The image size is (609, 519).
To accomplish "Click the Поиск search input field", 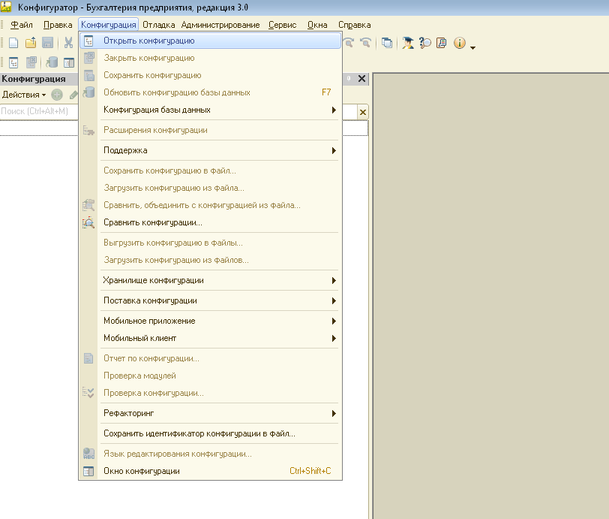I will click(x=37, y=111).
